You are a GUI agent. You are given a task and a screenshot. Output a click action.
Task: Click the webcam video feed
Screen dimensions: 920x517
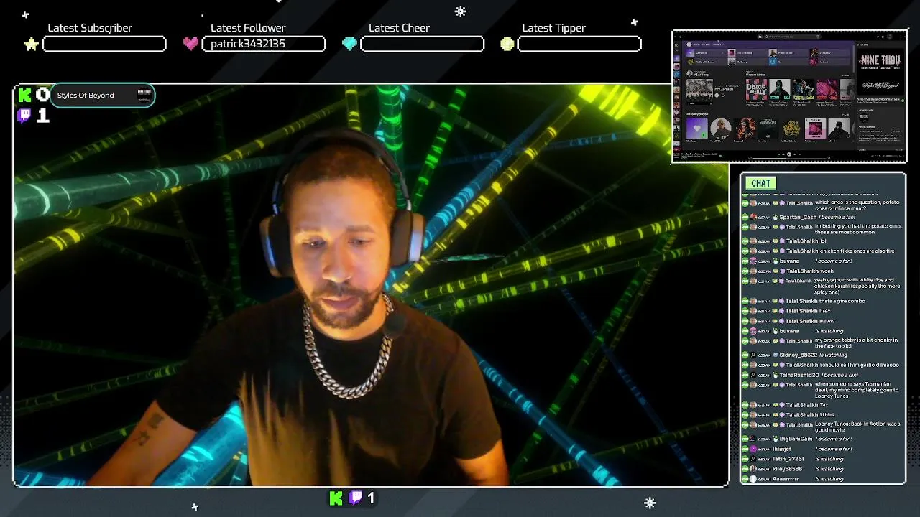(x=371, y=286)
